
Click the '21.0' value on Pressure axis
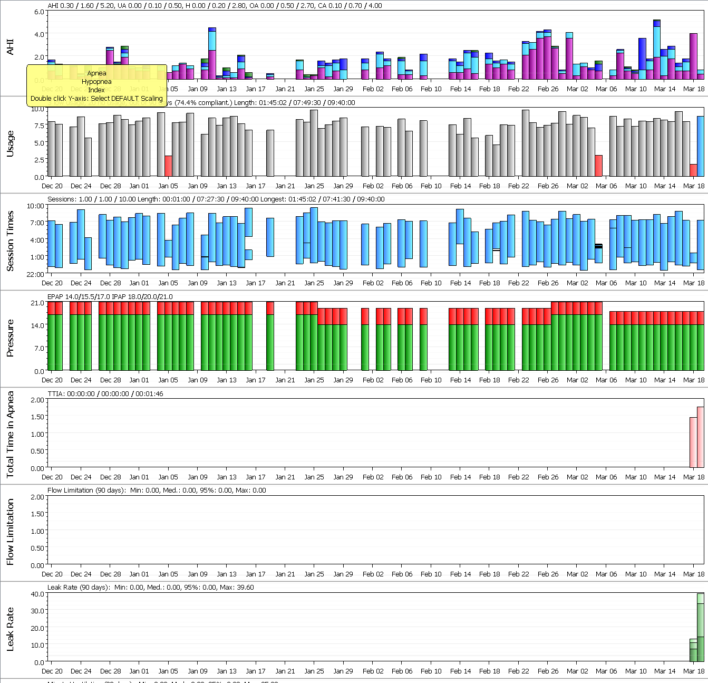[37, 303]
